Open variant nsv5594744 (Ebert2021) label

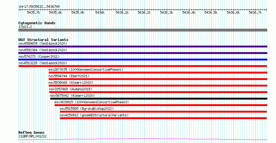click(x=69, y=76)
